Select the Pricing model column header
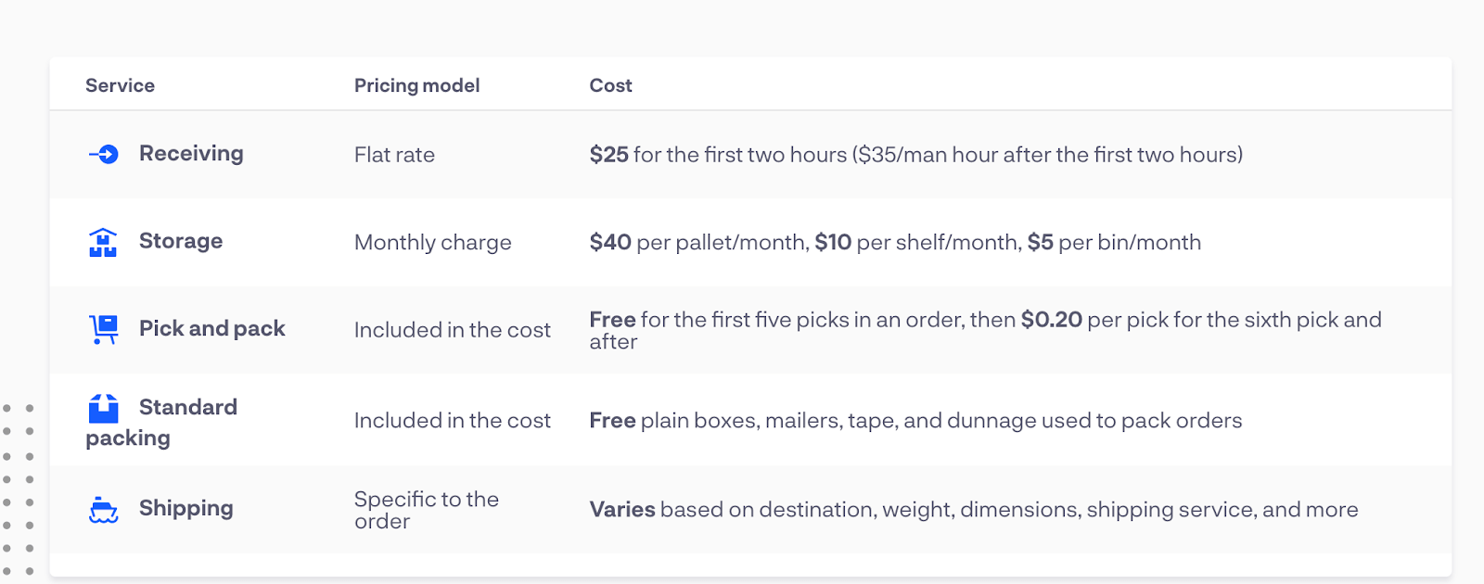The height and width of the screenshot is (584, 1484). [x=416, y=85]
